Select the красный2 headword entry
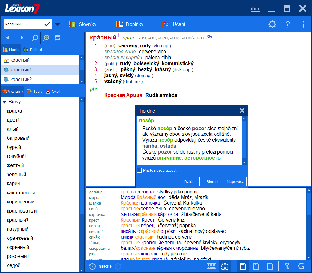The width and height of the screenshot is (312, 273). coord(40,79)
